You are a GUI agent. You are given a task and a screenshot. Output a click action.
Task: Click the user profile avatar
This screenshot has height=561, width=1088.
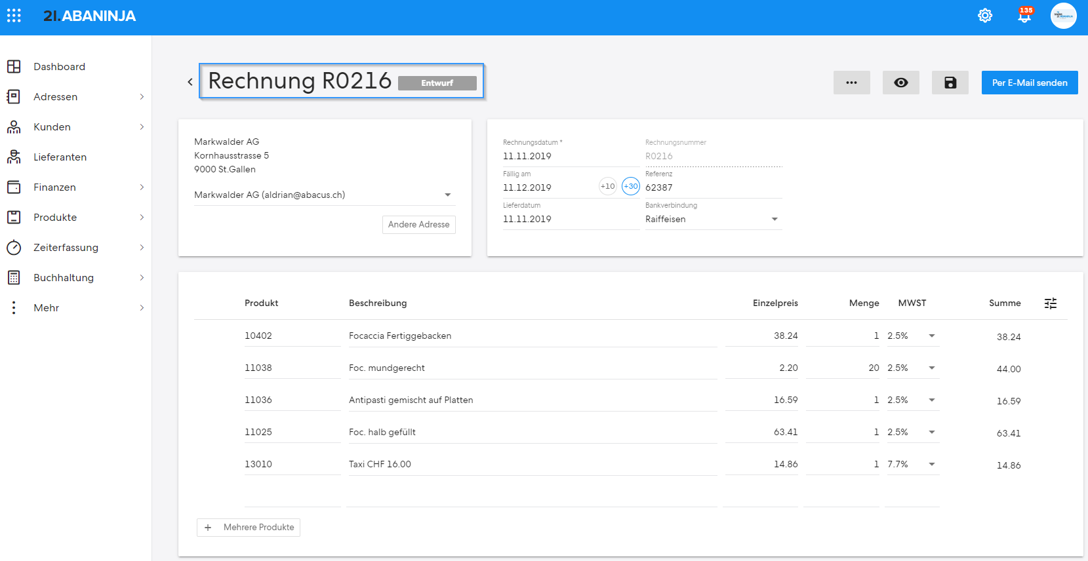point(1064,16)
